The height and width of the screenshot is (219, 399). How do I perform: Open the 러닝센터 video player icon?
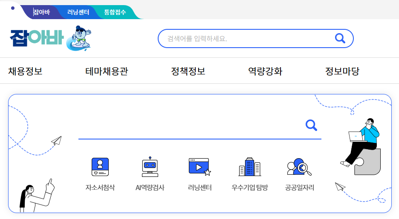200,167
